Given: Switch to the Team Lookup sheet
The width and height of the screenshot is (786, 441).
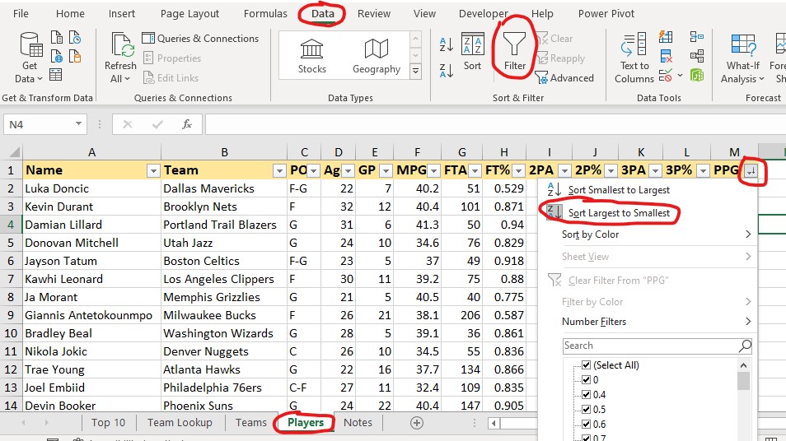Looking at the screenshot, I should click(x=180, y=422).
